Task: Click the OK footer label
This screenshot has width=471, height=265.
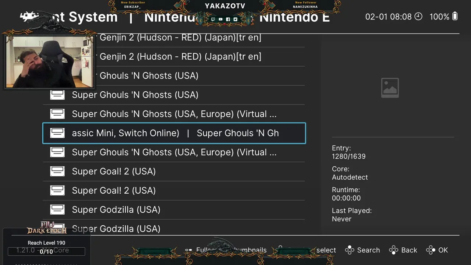Action: tap(443, 250)
